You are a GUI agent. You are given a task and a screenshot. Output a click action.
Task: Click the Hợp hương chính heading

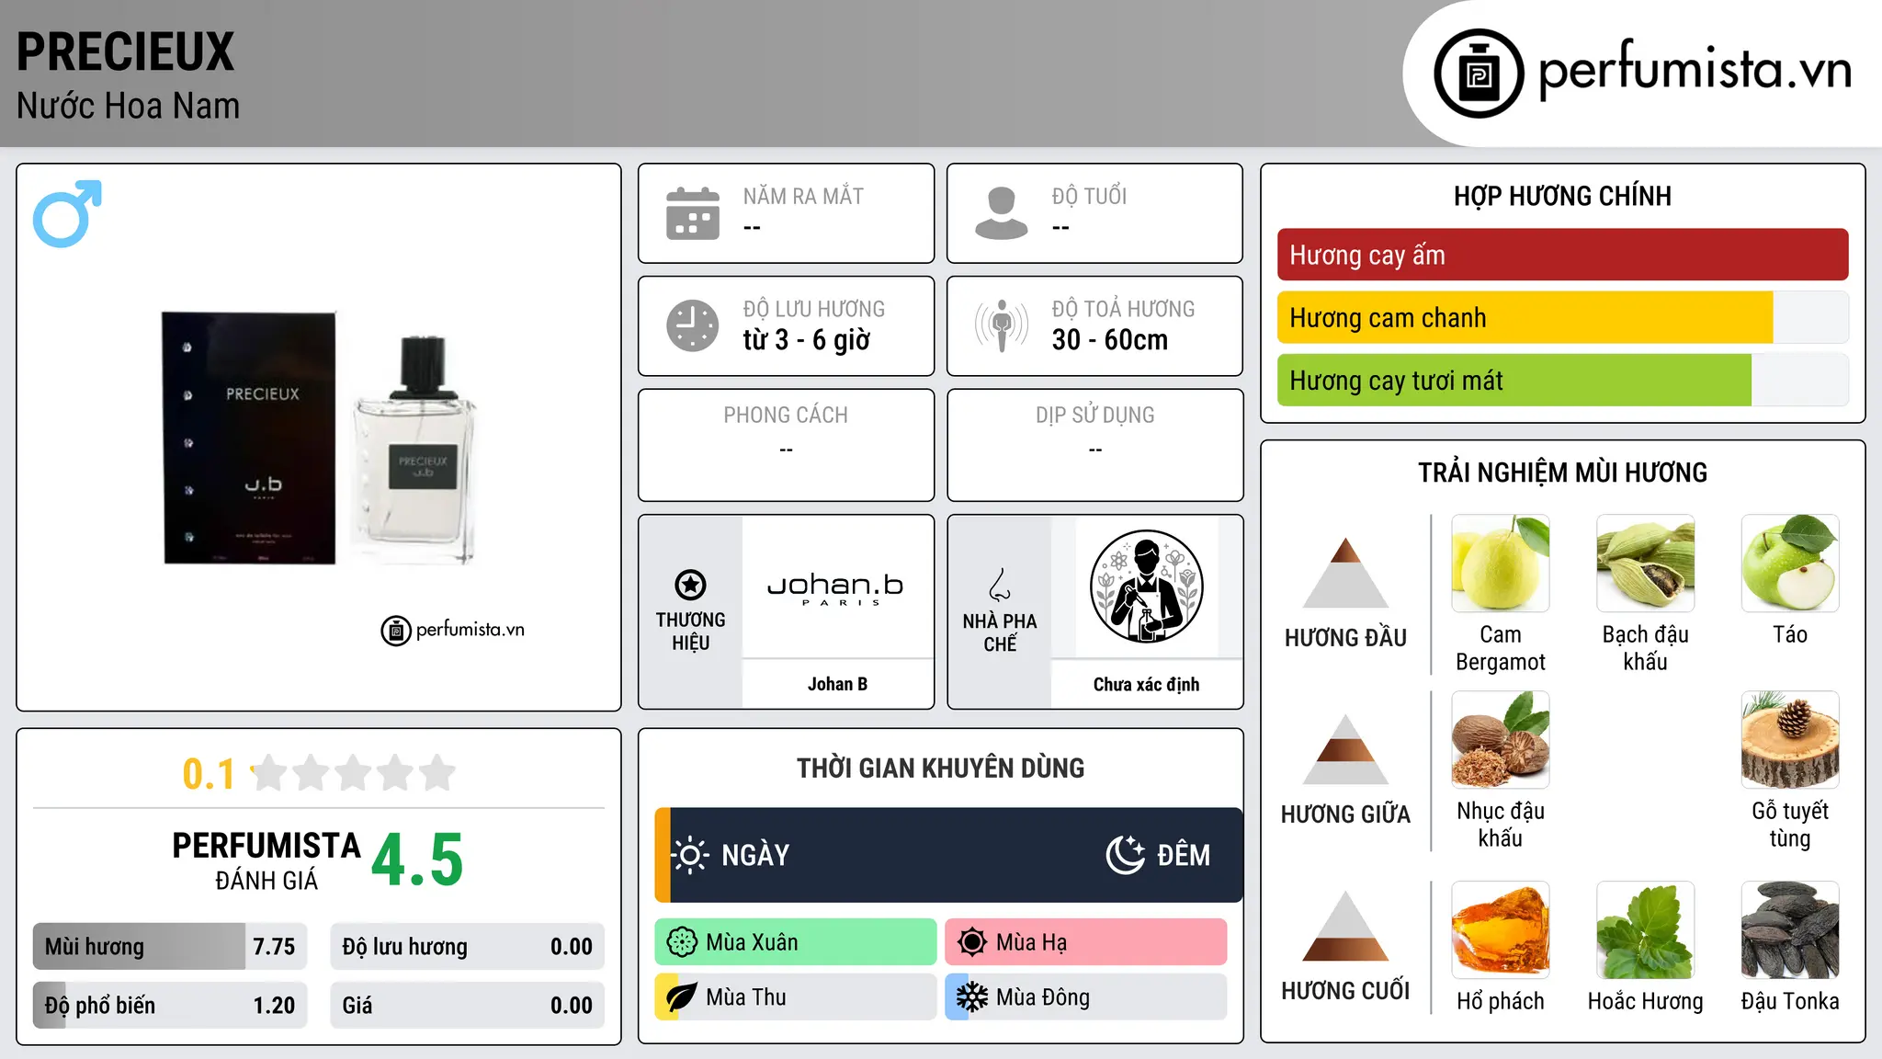pos(1562,196)
